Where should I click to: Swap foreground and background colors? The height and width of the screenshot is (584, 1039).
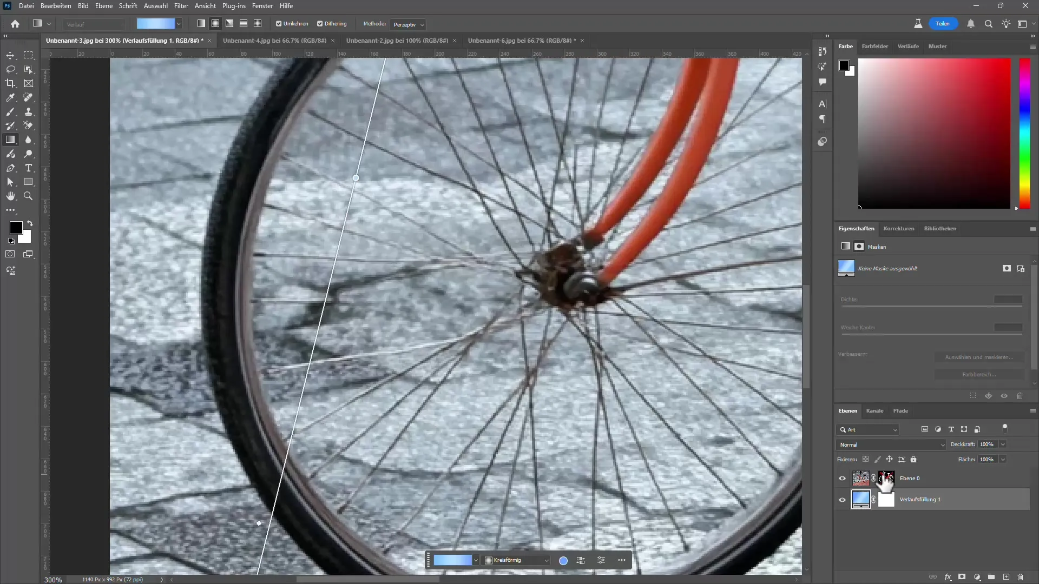pos(30,223)
